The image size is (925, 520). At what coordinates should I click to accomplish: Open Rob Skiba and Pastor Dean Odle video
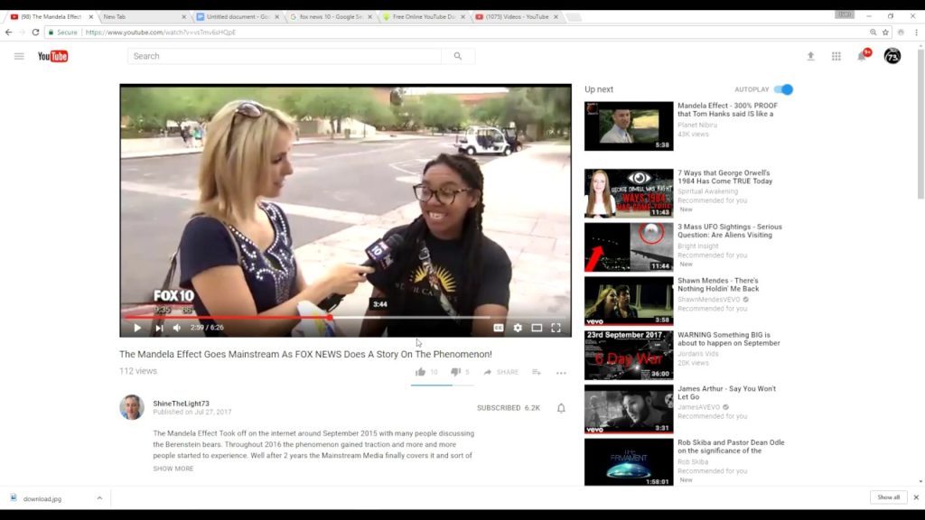tap(731, 446)
